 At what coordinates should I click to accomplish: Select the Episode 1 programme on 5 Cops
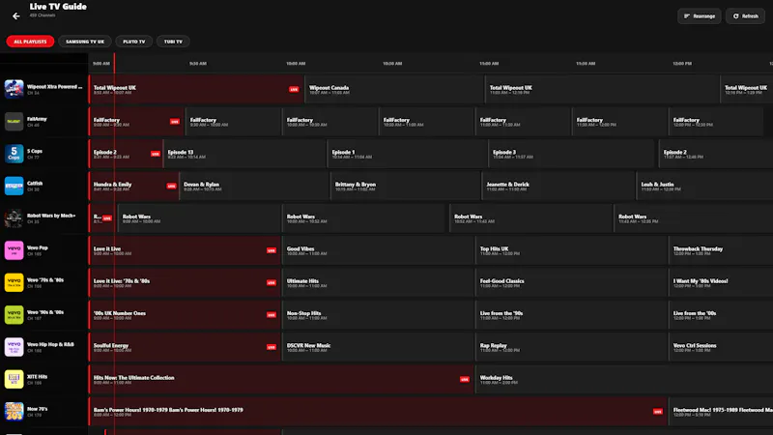(407, 154)
